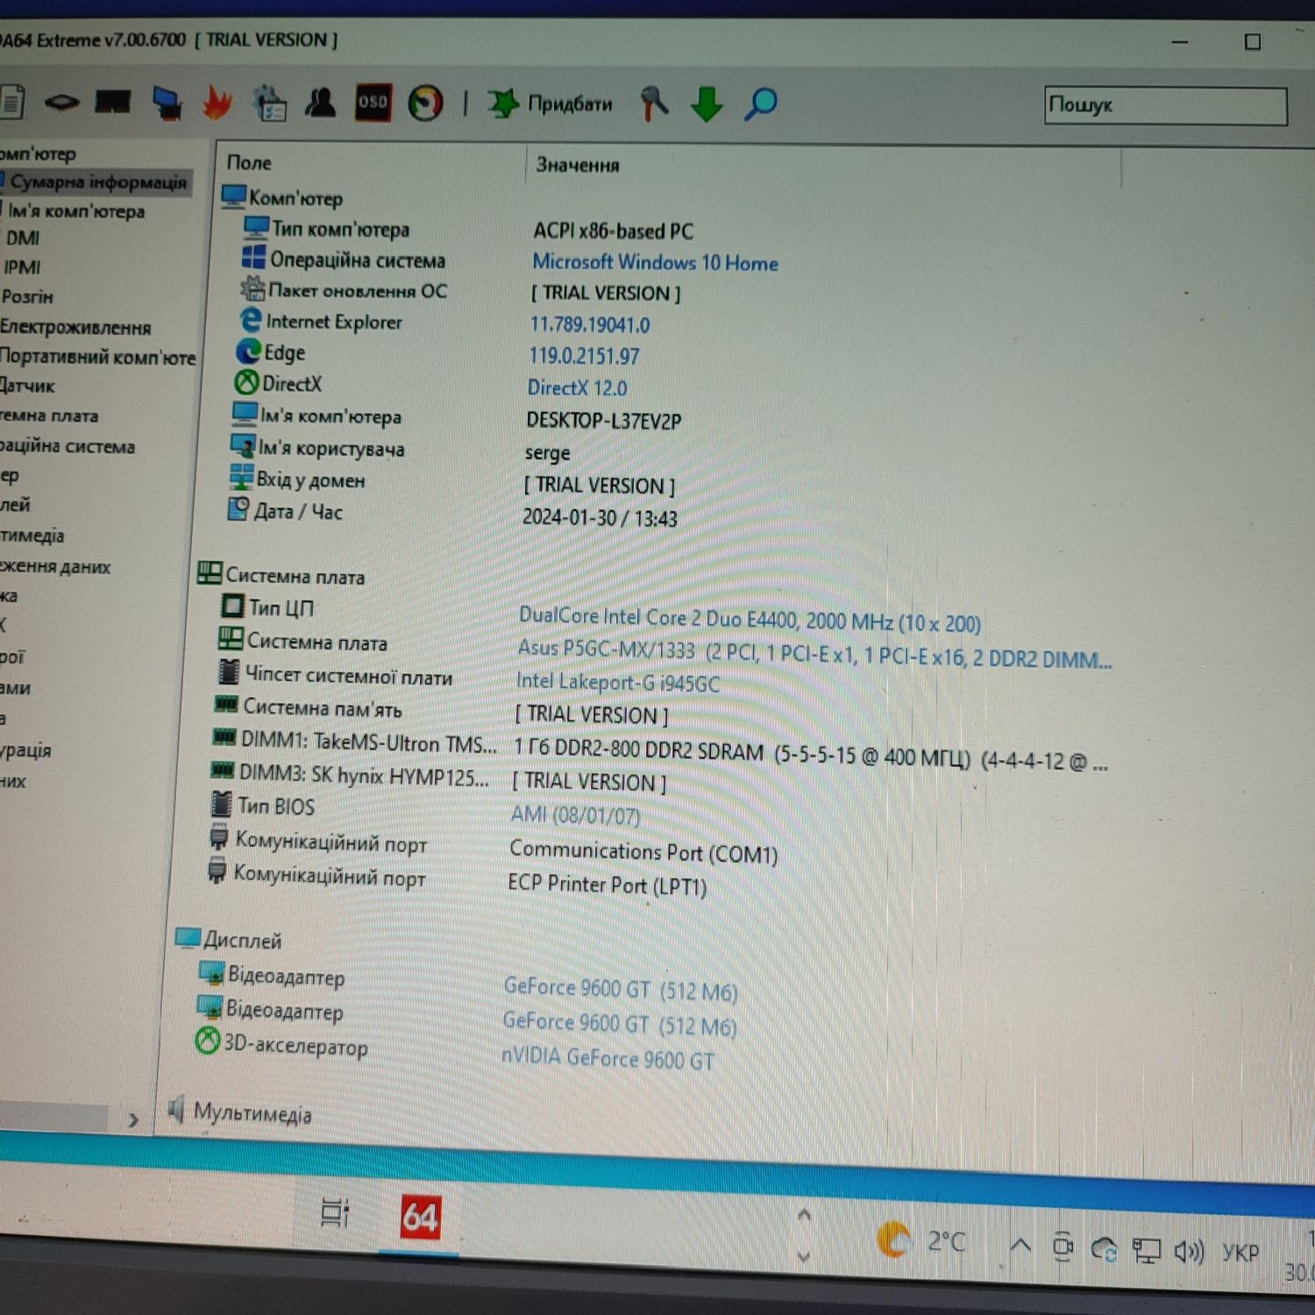The height and width of the screenshot is (1315, 1315).
Task: Select Розгін in sidebar tree
Action: [x=27, y=296]
